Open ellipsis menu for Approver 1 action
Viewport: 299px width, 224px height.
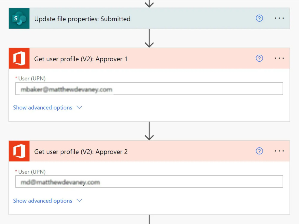coord(279,58)
